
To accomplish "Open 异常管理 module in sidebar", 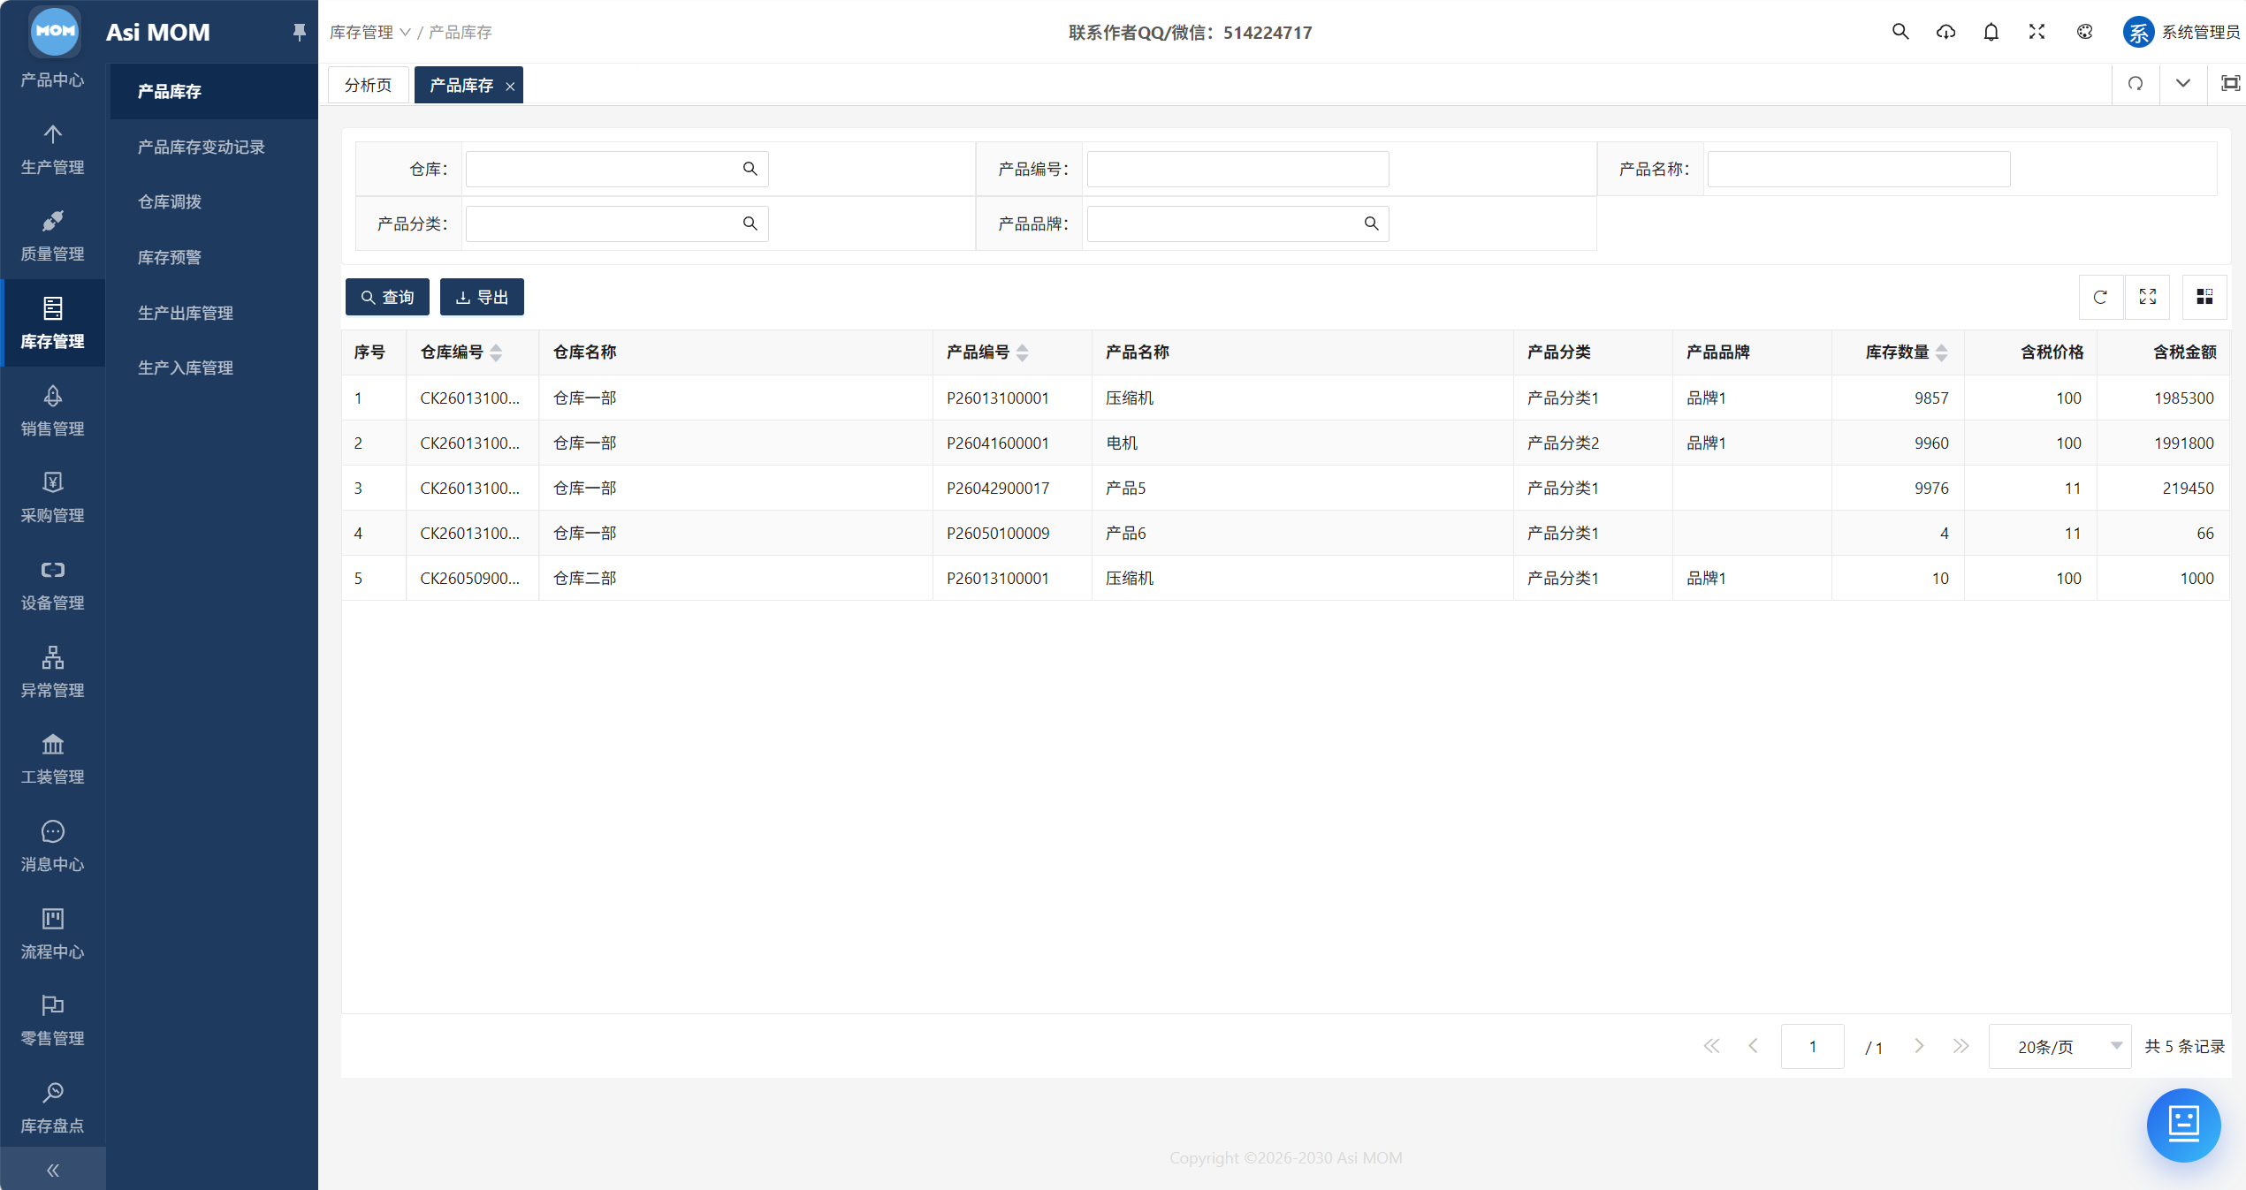I will [52, 672].
